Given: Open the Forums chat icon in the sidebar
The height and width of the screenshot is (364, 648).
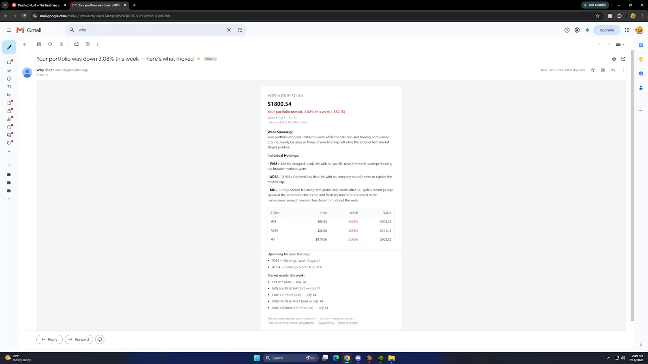Looking at the screenshot, I should 9,135.
